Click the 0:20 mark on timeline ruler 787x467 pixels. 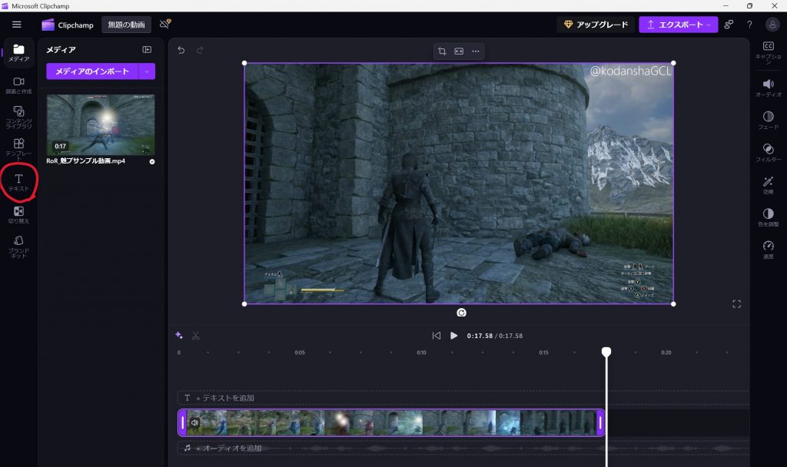(666, 353)
